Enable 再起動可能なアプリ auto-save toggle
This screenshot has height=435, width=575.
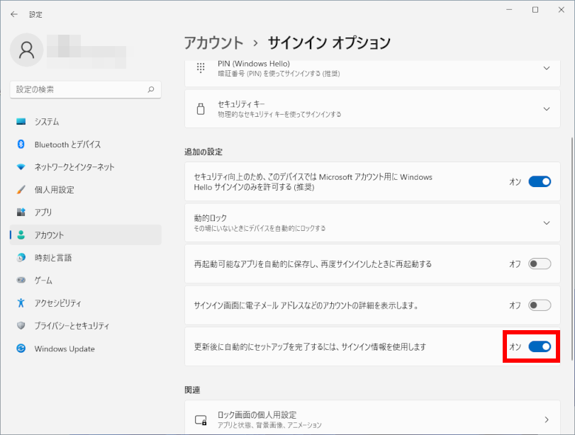(x=540, y=264)
